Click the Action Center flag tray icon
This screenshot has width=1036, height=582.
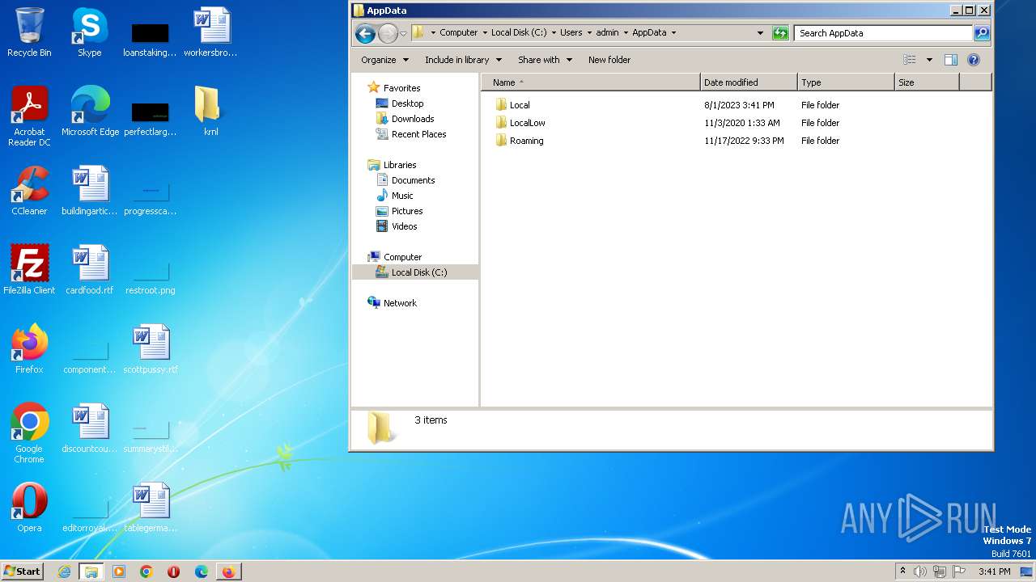coord(959,571)
